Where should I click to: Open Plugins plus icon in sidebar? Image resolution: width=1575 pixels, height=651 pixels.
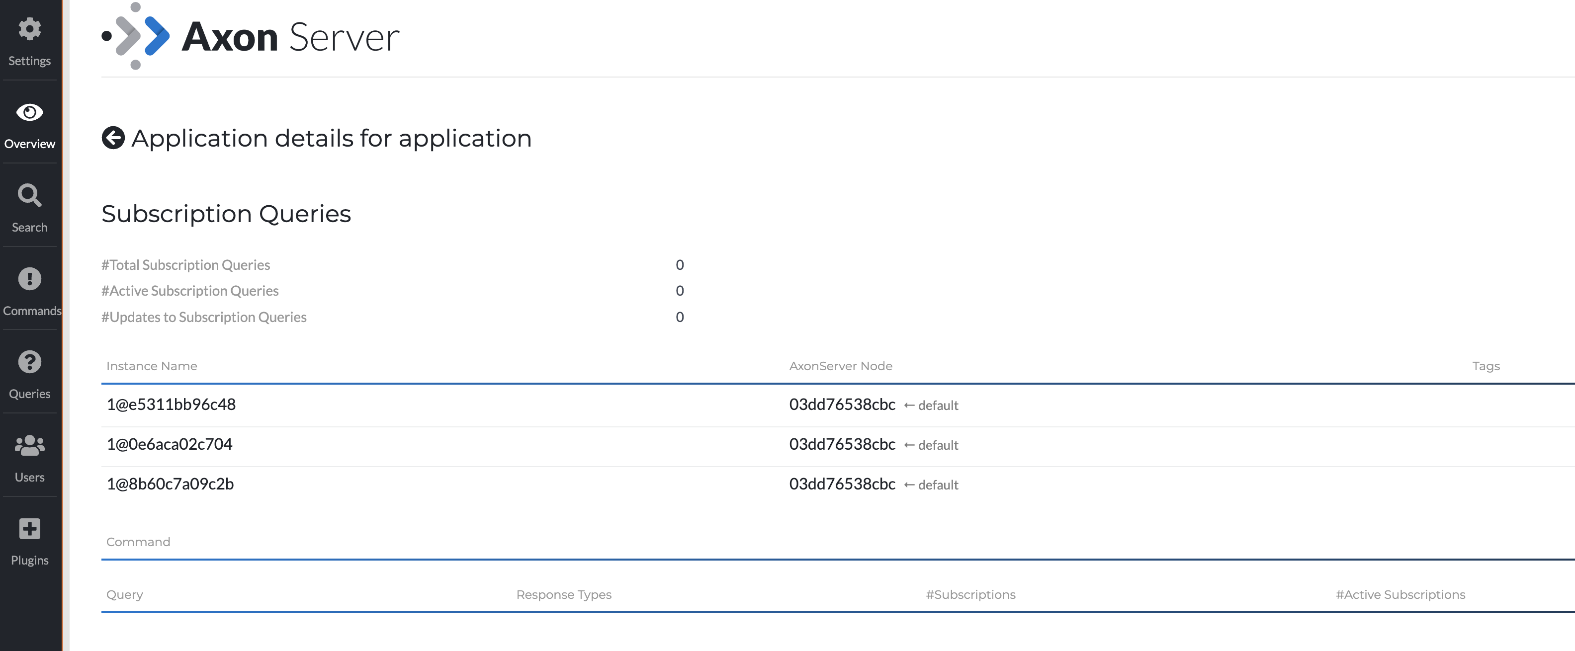[x=29, y=529]
